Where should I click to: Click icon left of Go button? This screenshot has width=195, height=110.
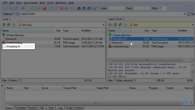click(189, 14)
